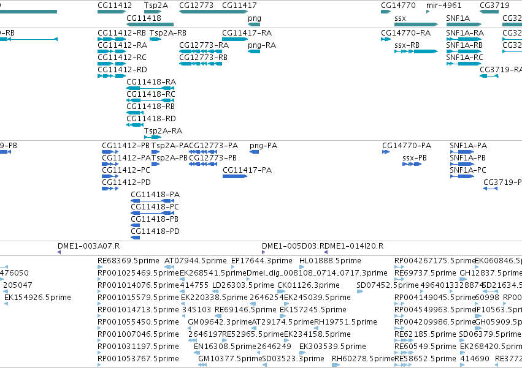Select the Tsp2A-RA transcript label
Image resolution: width=522 pixels, height=368 pixels.
[163, 131]
